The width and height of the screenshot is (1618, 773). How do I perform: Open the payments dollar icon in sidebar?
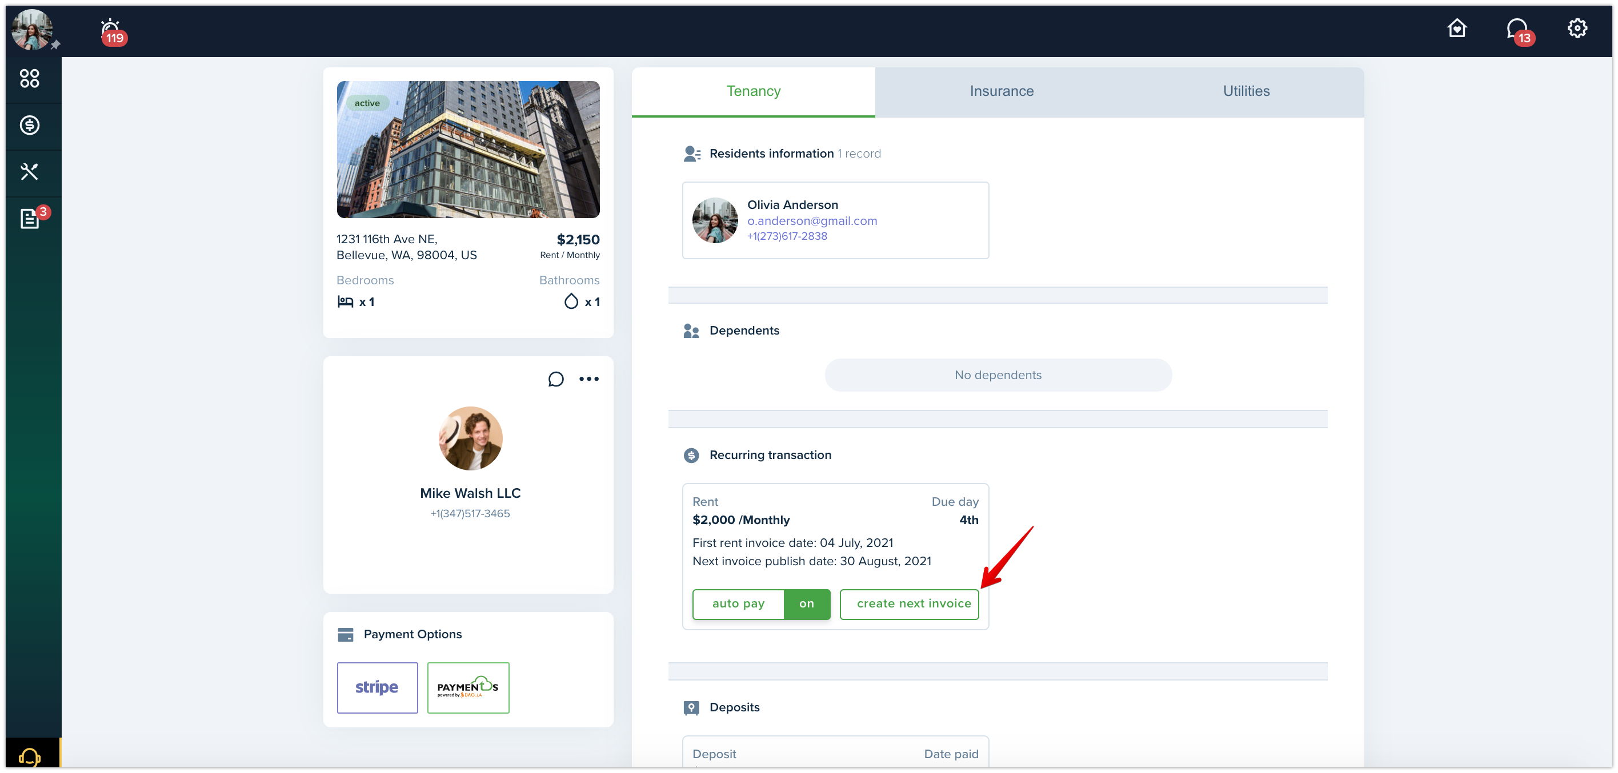point(30,126)
